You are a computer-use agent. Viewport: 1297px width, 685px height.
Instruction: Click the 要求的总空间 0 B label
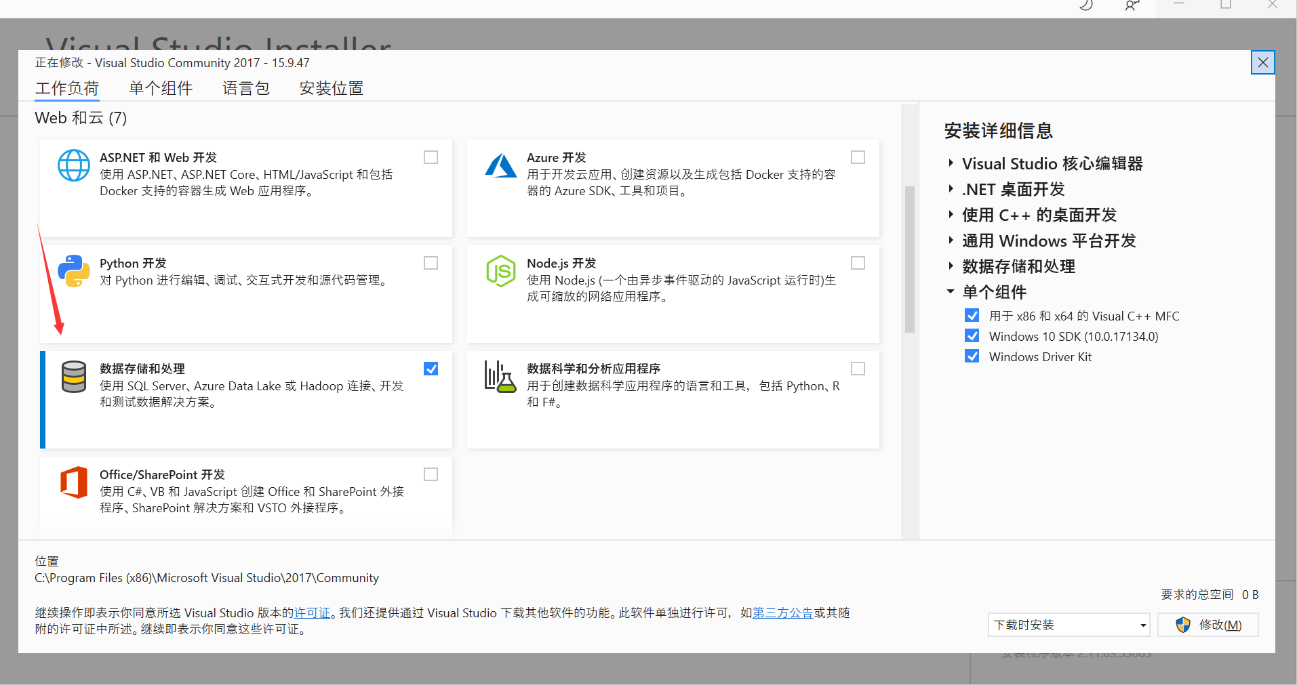click(1210, 595)
